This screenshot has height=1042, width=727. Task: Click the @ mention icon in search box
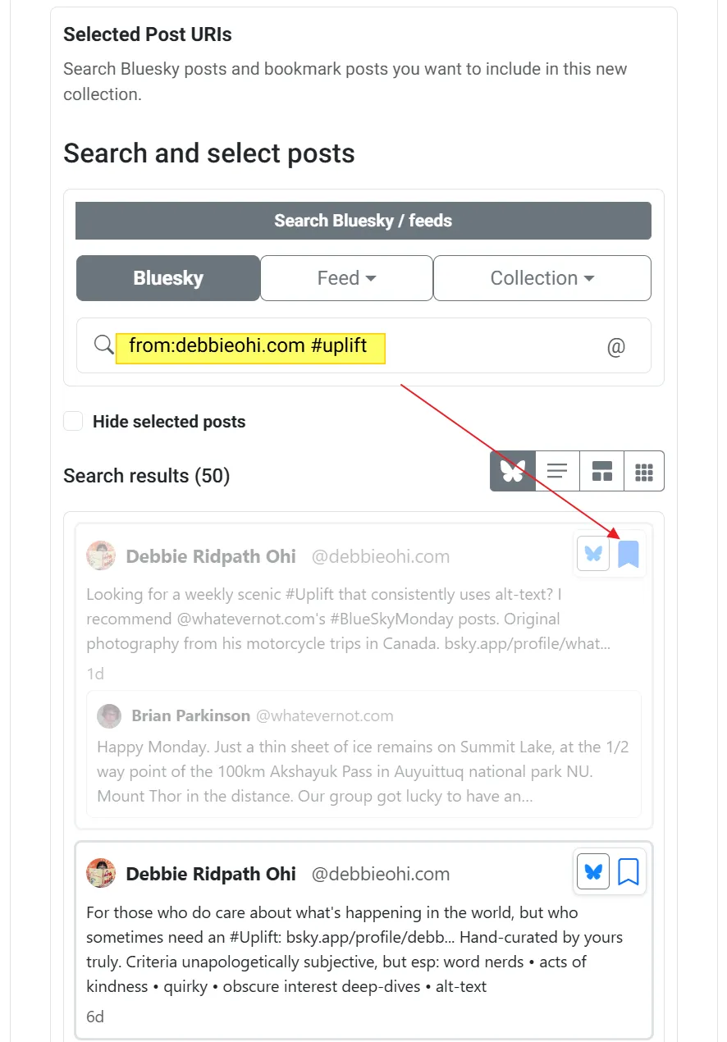[615, 347]
